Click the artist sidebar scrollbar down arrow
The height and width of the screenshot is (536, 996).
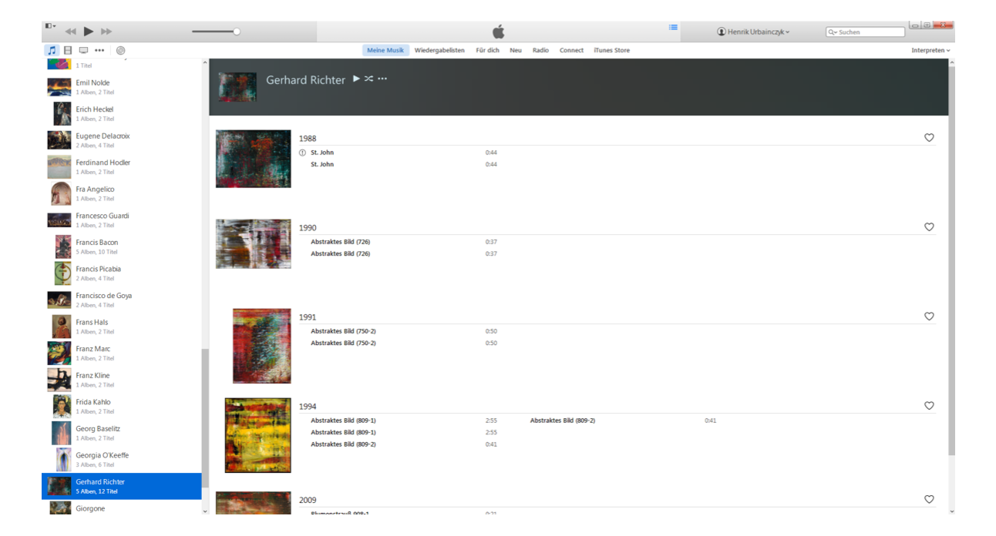(204, 511)
